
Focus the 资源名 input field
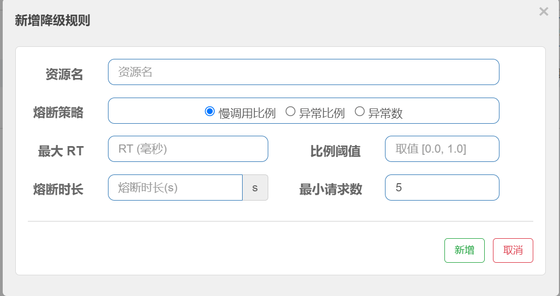click(x=304, y=72)
